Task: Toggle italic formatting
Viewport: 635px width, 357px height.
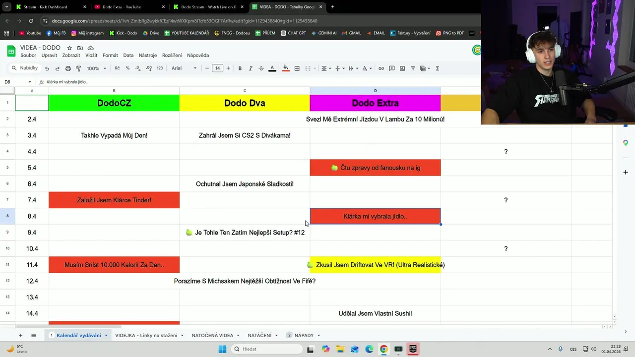Action: point(251,68)
